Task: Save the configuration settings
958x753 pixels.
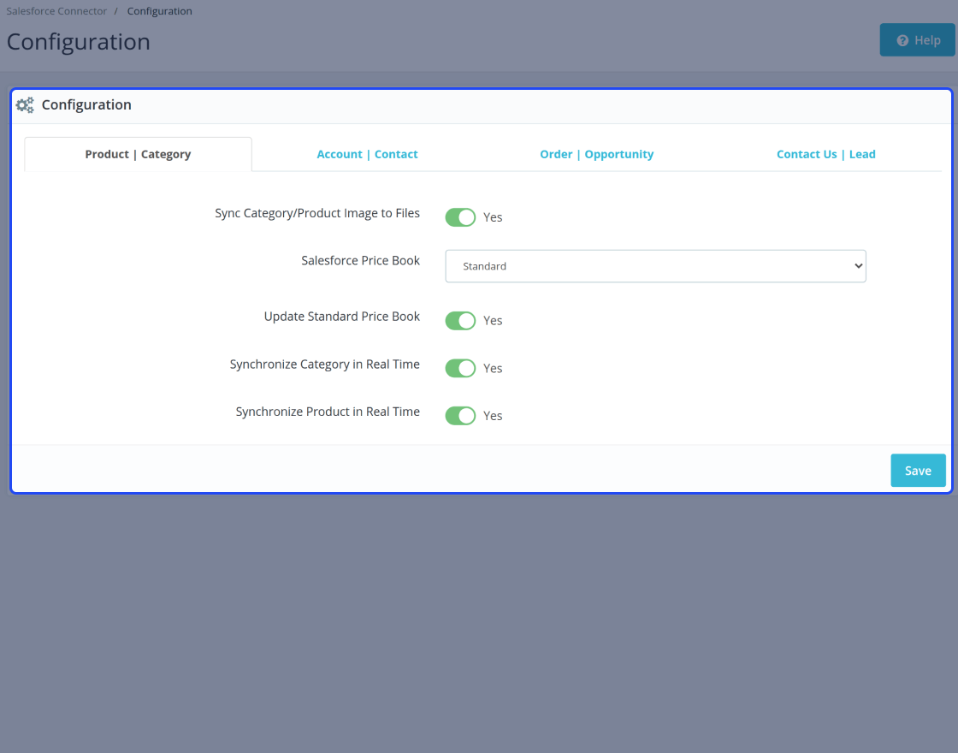Action: [918, 471]
